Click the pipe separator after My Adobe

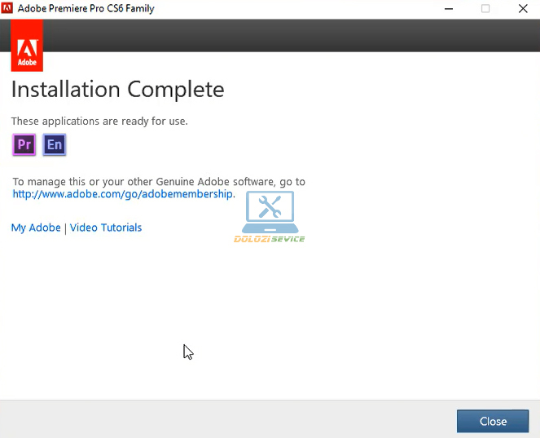click(x=65, y=228)
